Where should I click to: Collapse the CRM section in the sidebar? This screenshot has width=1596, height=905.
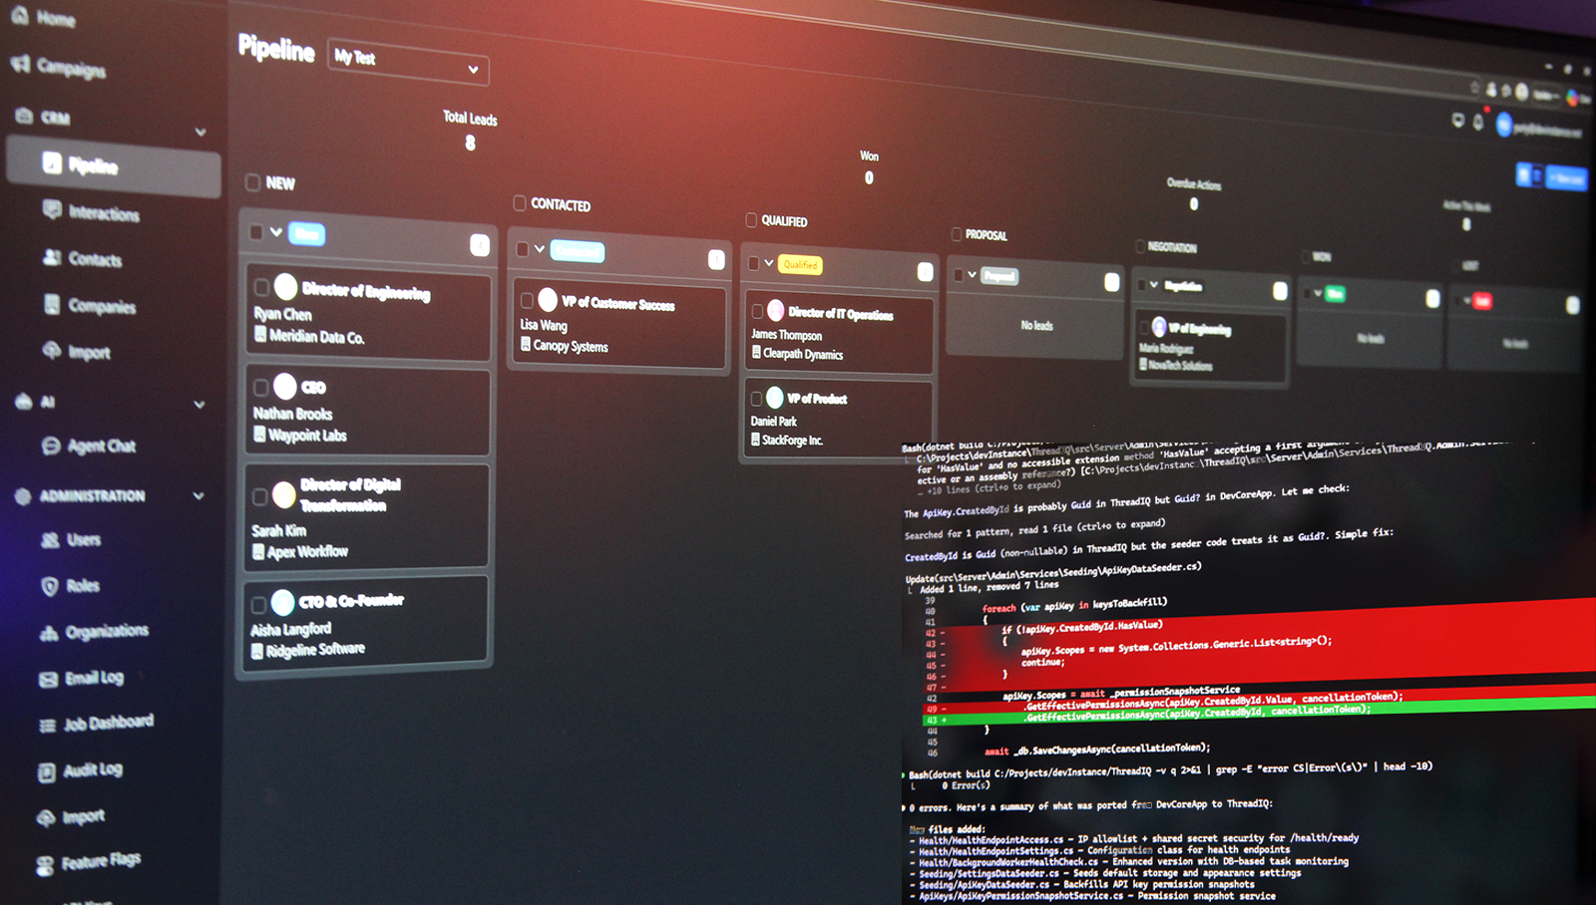(202, 131)
